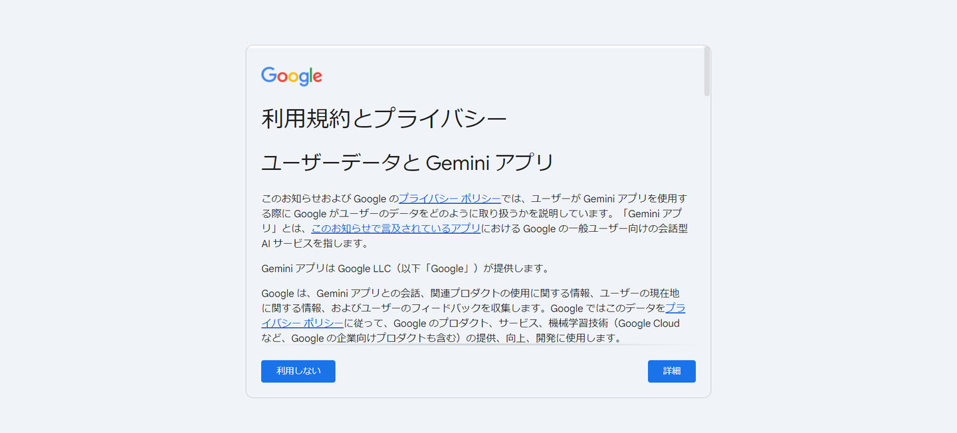Click the Google Cloud text in the last paragraph
The image size is (957, 433).
tap(649, 323)
